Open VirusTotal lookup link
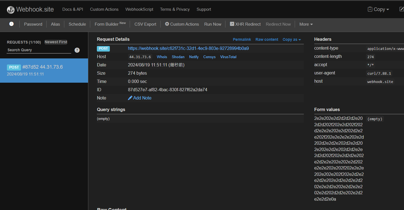The width and height of the screenshot is (404, 210). tap(228, 57)
